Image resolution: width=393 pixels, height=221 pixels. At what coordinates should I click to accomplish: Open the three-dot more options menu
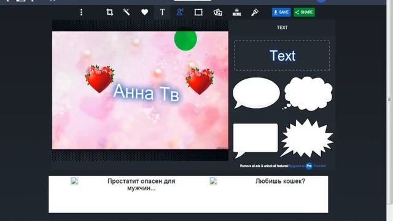(81, 12)
